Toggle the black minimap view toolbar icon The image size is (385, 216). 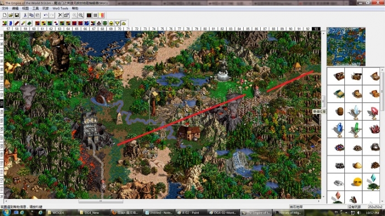(89, 15)
